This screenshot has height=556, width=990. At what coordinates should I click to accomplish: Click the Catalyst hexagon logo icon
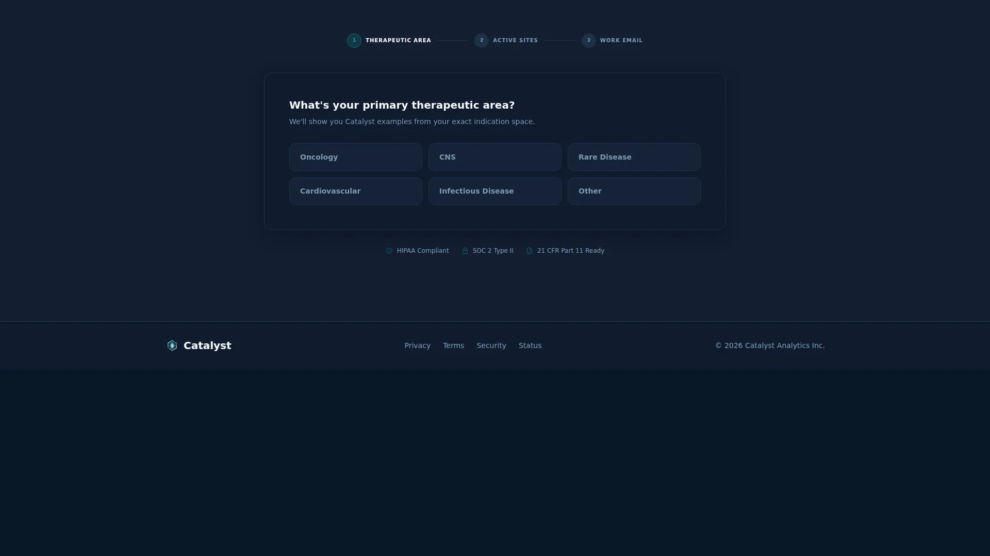pyautogui.click(x=172, y=345)
